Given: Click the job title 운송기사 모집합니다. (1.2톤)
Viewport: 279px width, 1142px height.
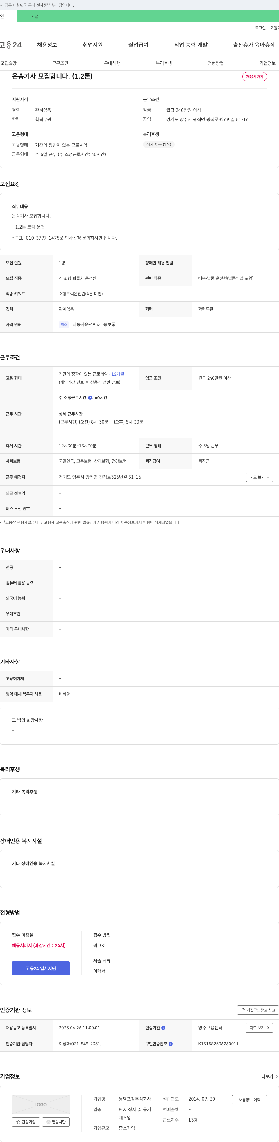Looking at the screenshot, I should click(52, 76).
